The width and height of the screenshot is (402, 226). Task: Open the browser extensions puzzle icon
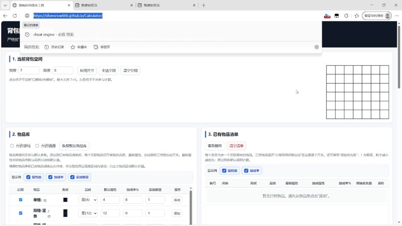pyautogui.click(x=347, y=16)
